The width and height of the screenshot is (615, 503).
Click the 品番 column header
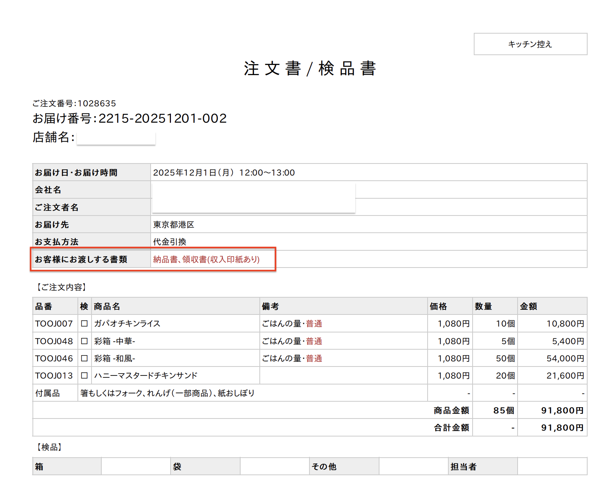(x=55, y=306)
